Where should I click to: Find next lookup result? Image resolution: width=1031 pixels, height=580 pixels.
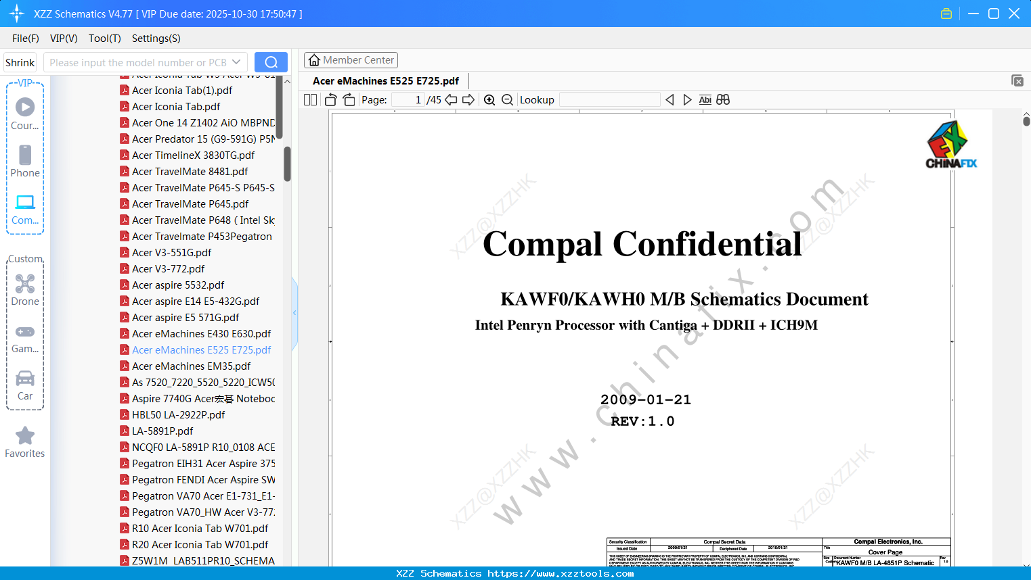(x=687, y=100)
